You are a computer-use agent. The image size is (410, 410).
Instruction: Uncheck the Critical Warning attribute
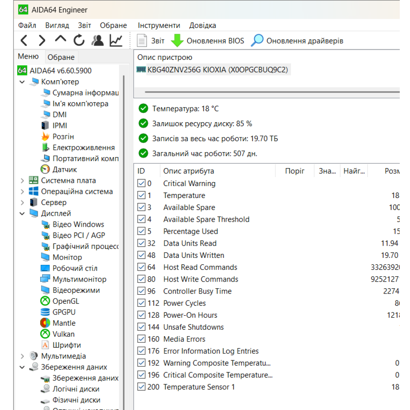[x=141, y=183]
